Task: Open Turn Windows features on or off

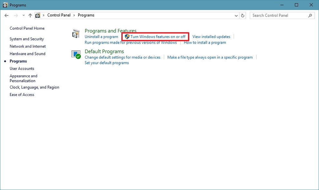Action: coord(158,36)
